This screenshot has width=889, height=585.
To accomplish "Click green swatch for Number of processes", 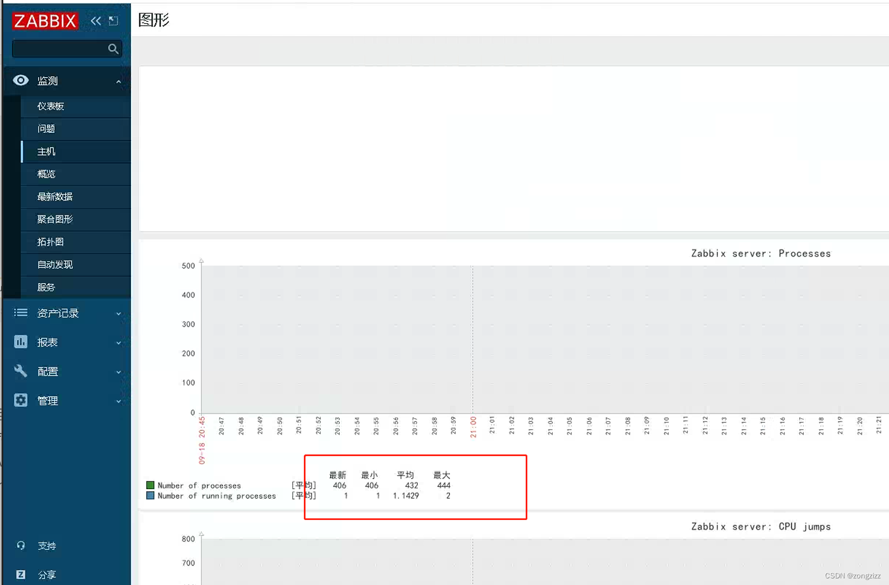I will click(x=150, y=485).
